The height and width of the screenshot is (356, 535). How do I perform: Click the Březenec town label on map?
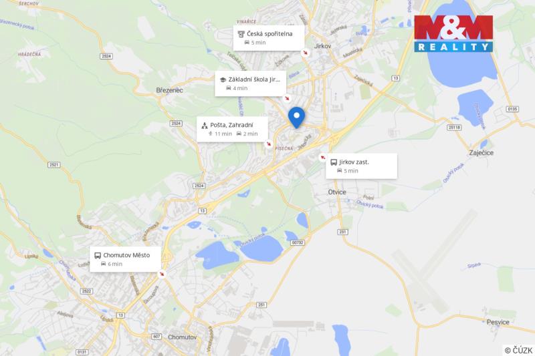click(x=170, y=90)
